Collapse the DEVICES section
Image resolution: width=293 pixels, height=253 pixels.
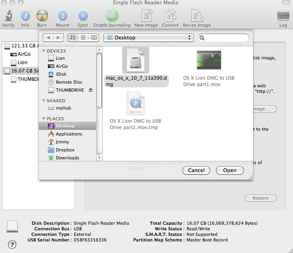tap(44, 51)
